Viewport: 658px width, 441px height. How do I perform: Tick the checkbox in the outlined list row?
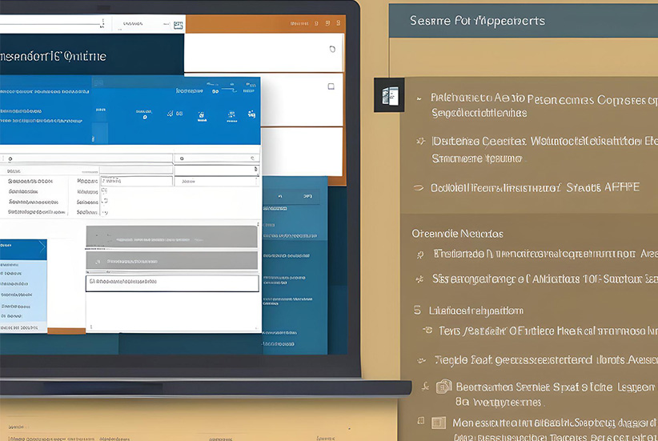(x=92, y=283)
